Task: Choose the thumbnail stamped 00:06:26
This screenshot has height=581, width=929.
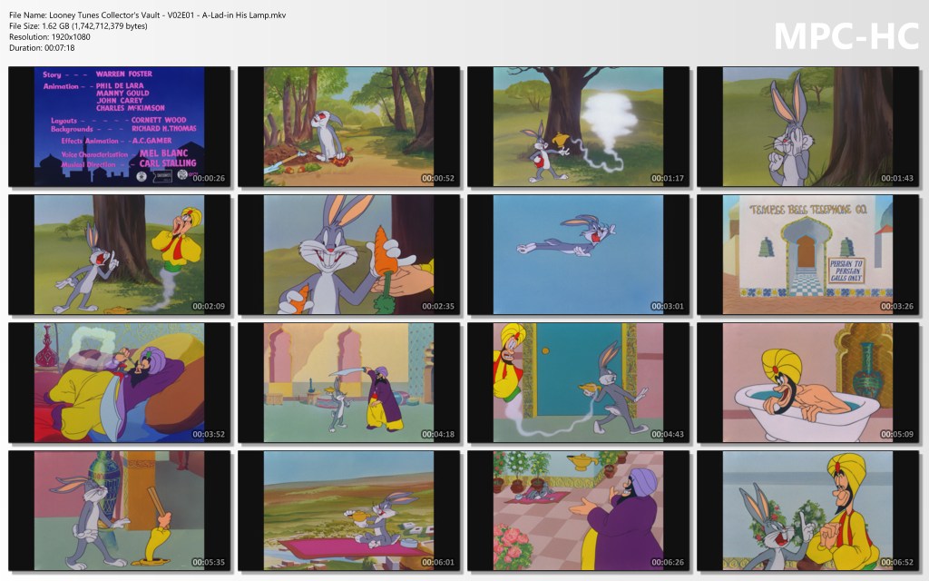Action: pos(578,510)
